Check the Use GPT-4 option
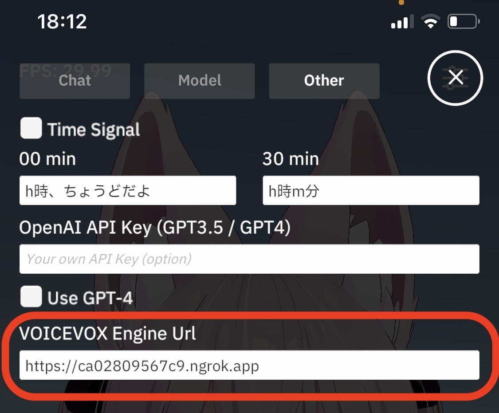This screenshot has height=413, width=499. [30, 297]
